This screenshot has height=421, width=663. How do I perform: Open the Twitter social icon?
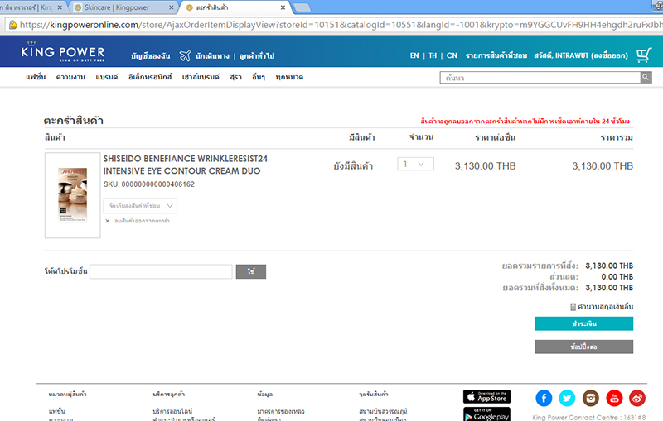click(x=568, y=398)
